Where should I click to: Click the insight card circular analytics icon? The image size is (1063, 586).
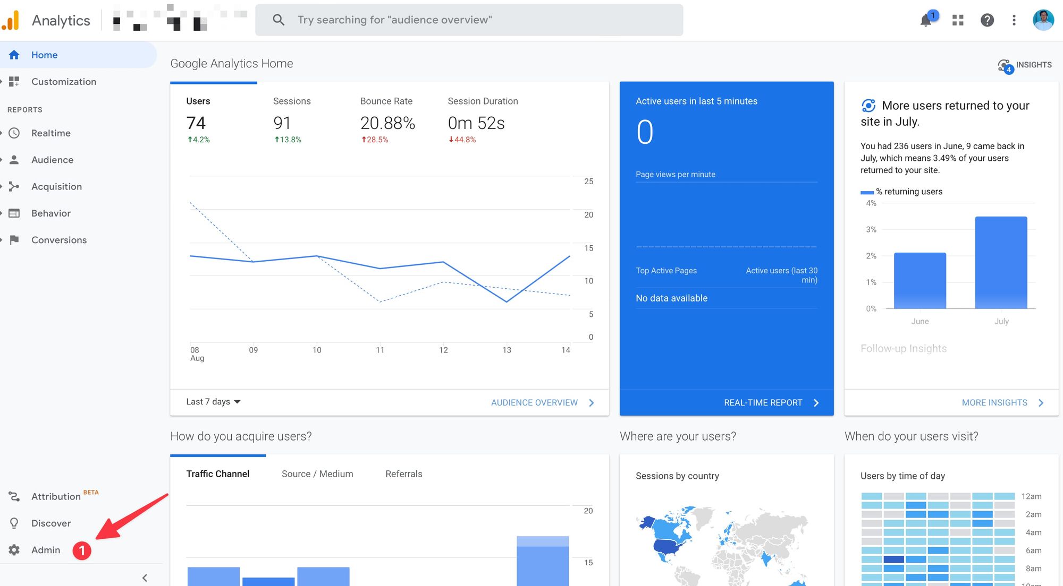868,106
